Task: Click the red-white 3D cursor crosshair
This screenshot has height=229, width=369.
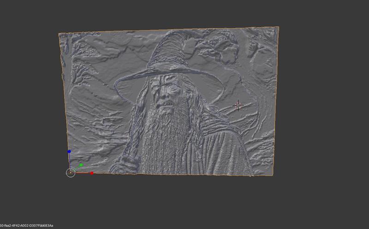Action: pos(238,106)
